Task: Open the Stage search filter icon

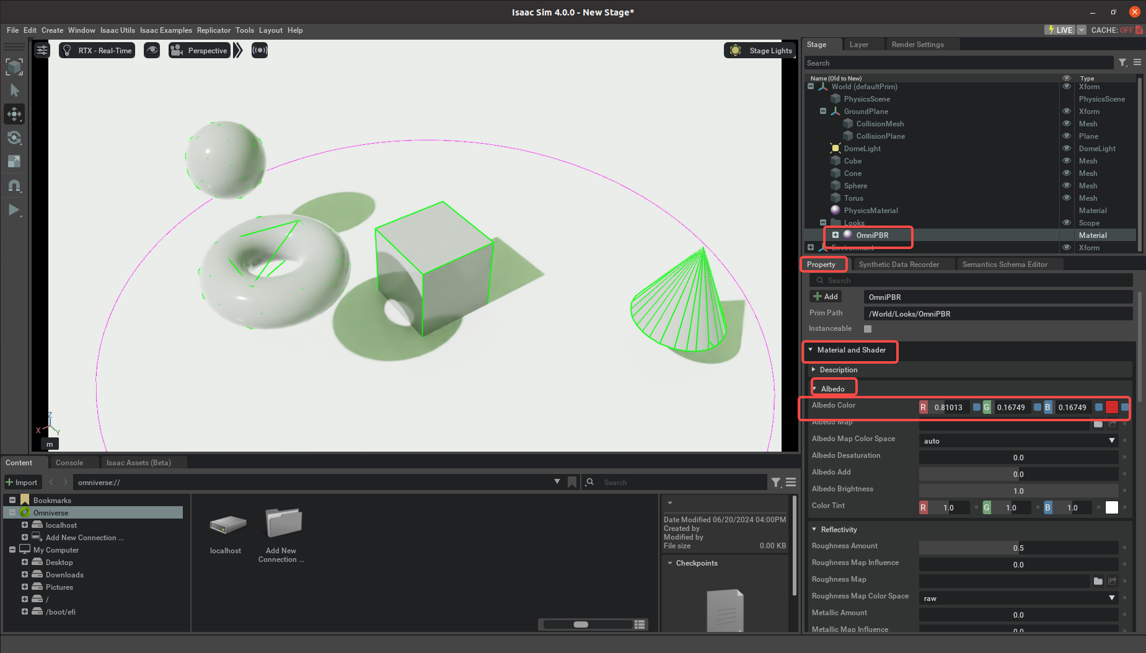Action: [1122, 63]
